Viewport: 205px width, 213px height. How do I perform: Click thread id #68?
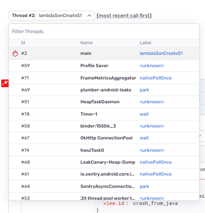click(25, 162)
